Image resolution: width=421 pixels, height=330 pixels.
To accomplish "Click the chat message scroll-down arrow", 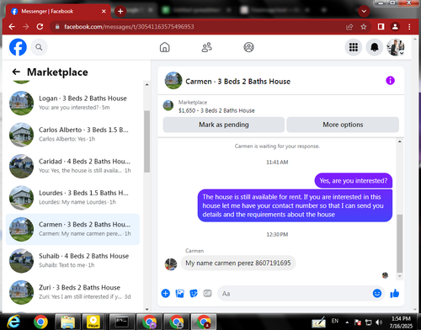I will pos(400,276).
